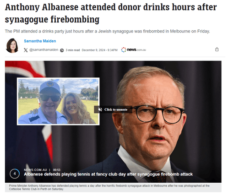Open the Samantha Maiden author link
This screenshot has height=196, width=229.
[x=40, y=41]
